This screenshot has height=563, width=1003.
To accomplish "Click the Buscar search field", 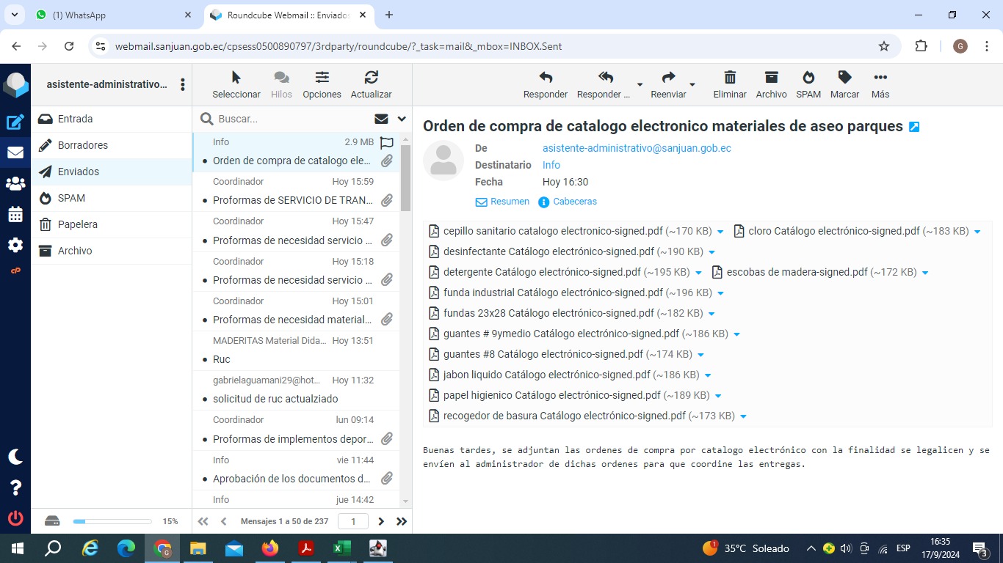I will coord(290,119).
